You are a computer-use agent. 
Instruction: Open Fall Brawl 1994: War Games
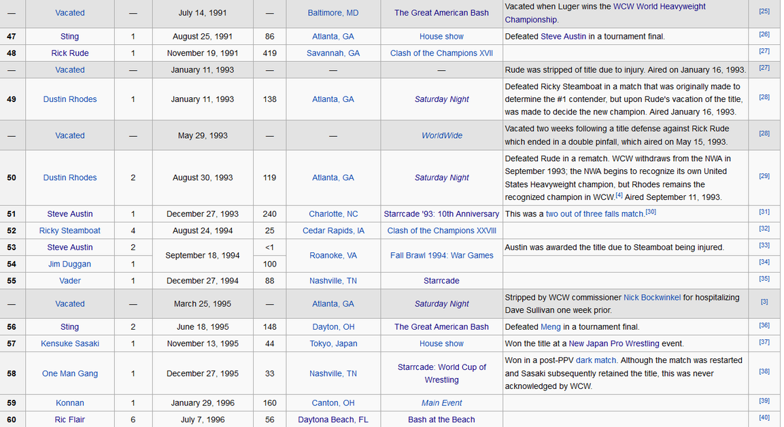coord(441,256)
